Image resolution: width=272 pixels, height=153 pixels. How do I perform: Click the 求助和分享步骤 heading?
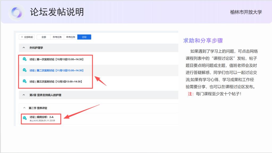coord(203,40)
